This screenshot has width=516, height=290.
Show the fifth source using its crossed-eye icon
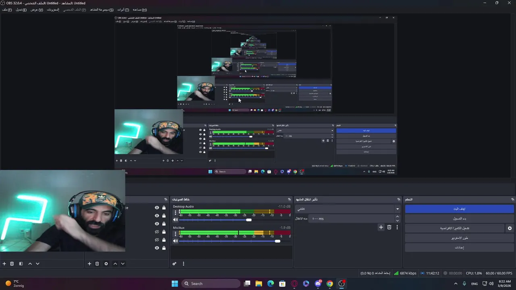pos(157,240)
